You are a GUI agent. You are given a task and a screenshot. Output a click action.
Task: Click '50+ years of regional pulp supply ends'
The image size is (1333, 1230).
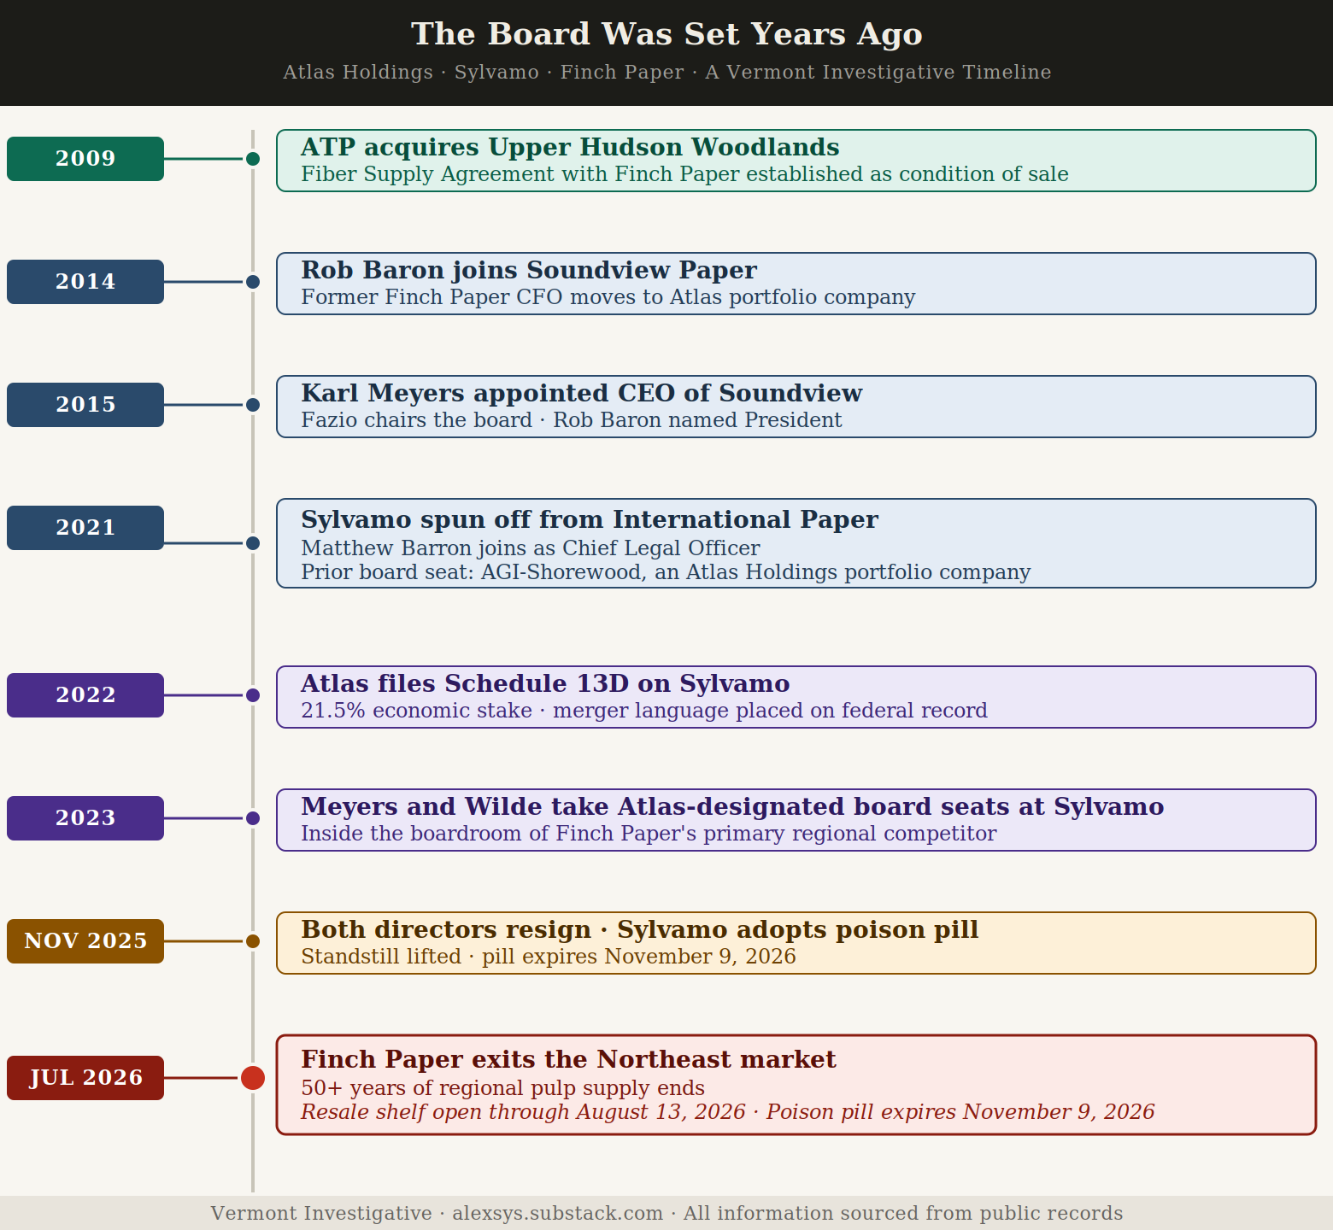coord(503,1088)
